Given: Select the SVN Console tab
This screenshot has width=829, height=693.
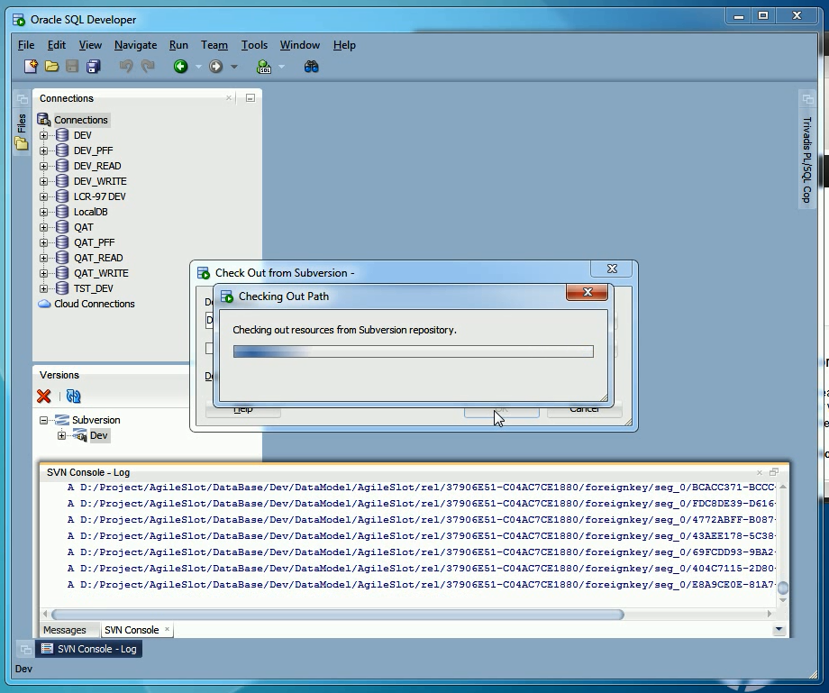Looking at the screenshot, I should 132,630.
